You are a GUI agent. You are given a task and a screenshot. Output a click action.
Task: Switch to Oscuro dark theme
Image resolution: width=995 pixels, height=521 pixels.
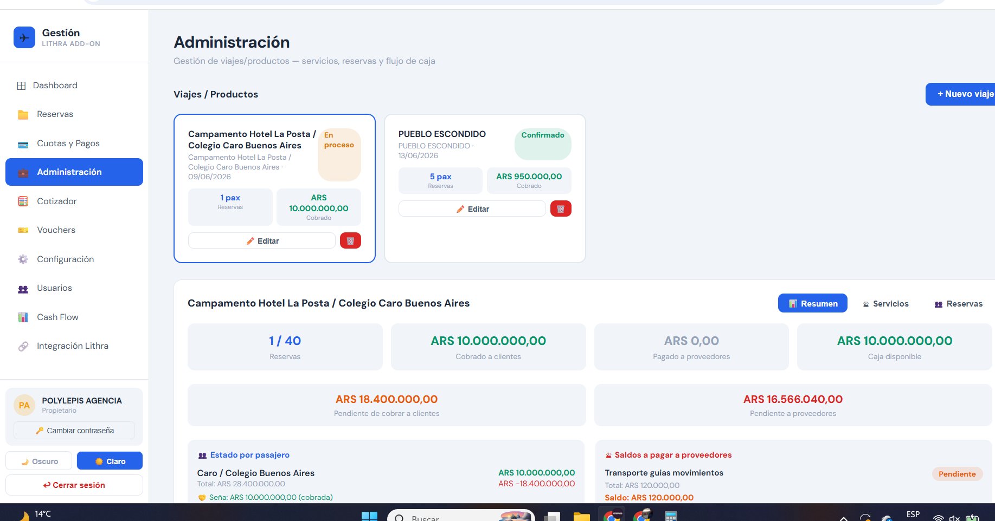(x=38, y=461)
